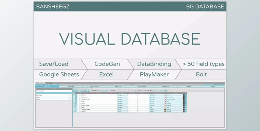The height and width of the screenshot is (131, 260).
Task: Click into the Search field
Action: (123, 91)
